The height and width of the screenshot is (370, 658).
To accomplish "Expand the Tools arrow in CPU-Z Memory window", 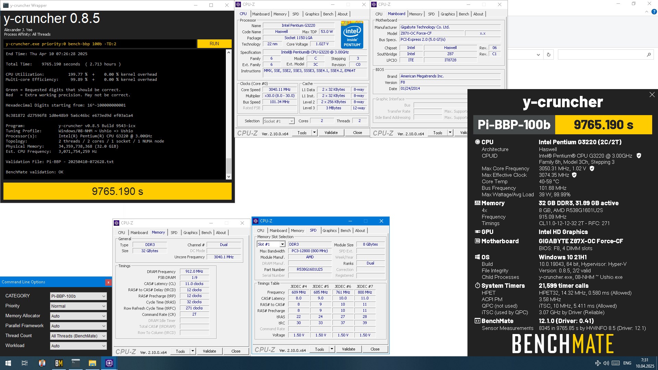I will coord(193,351).
